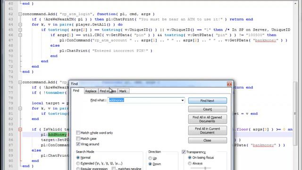Collapse the fold at line 65
This screenshot has height=170, width=302.
click(20, 30)
